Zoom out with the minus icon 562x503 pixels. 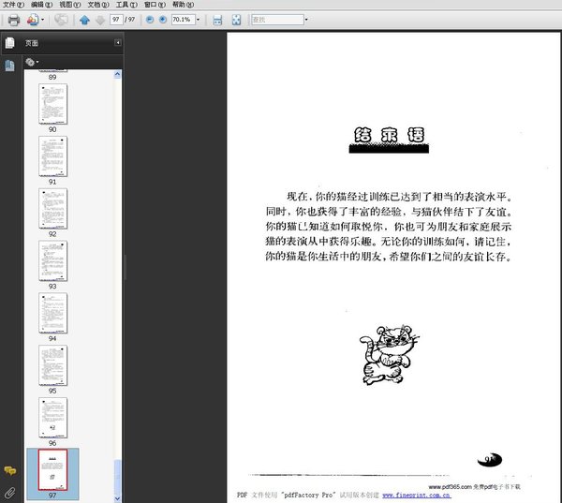coord(150,20)
